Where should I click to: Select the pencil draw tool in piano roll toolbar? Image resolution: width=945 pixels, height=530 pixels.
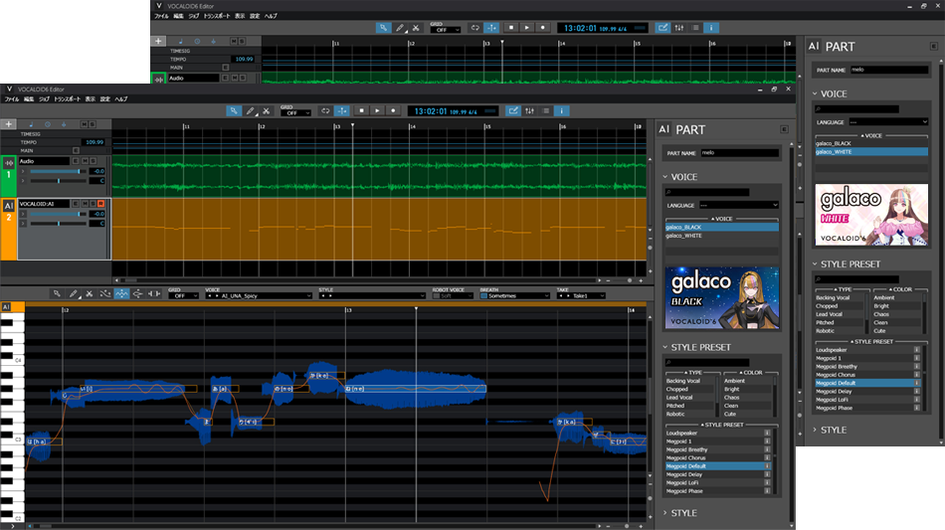pos(73,294)
